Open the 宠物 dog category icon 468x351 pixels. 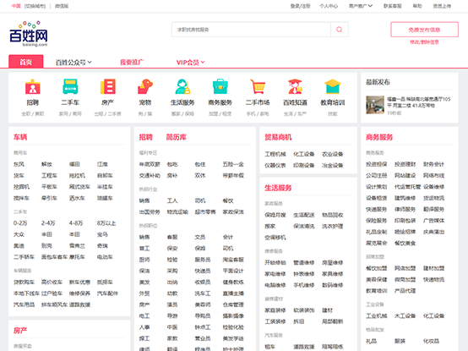point(145,86)
